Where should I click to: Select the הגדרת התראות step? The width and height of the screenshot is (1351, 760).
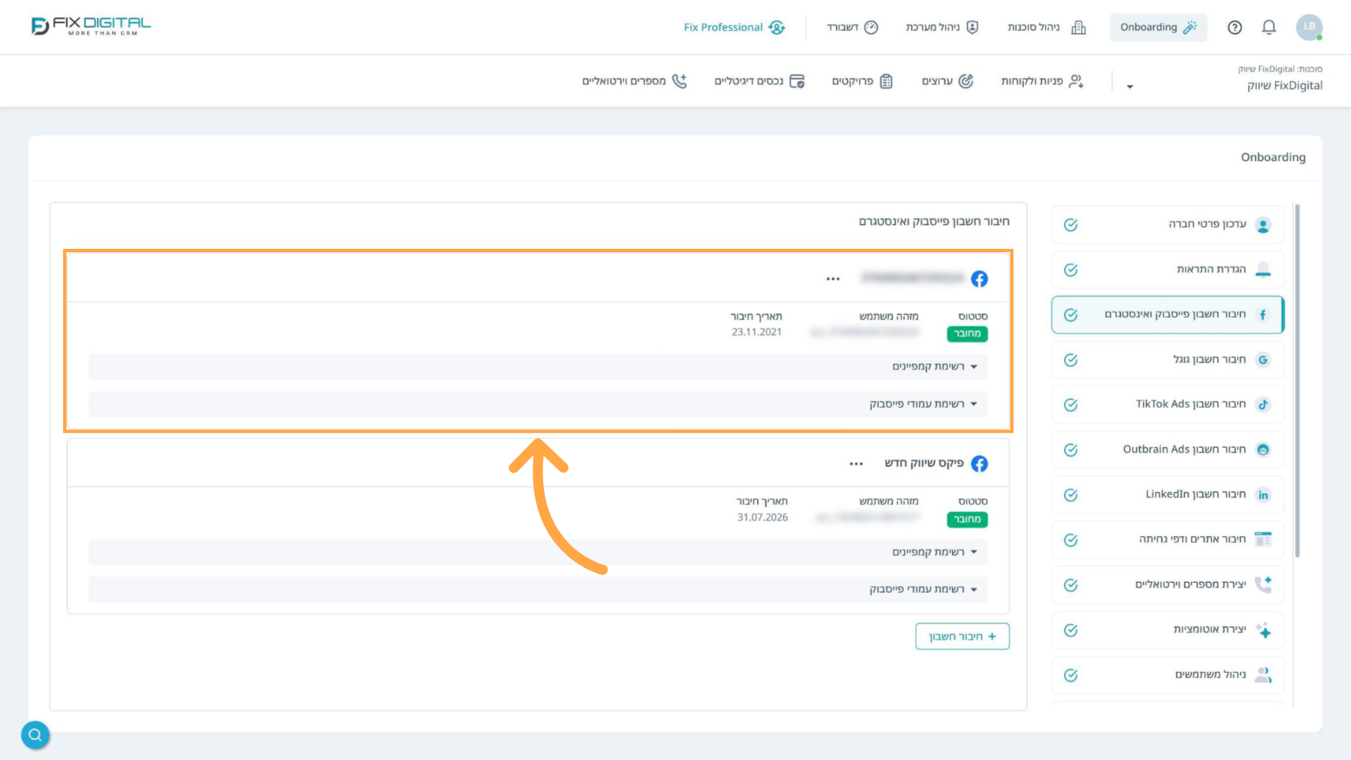point(1167,270)
